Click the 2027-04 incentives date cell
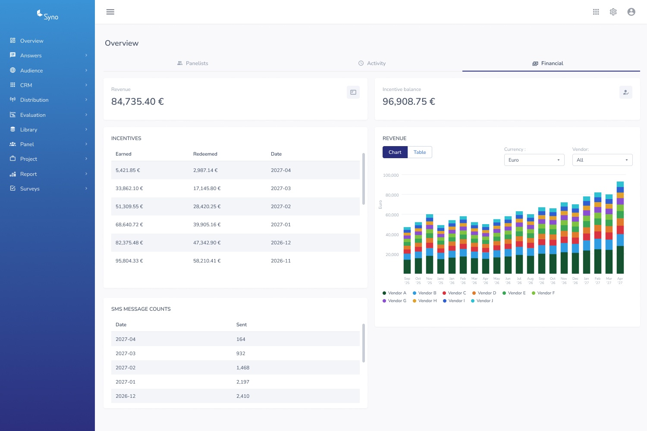Image resolution: width=647 pixels, height=431 pixels. pyautogui.click(x=281, y=170)
